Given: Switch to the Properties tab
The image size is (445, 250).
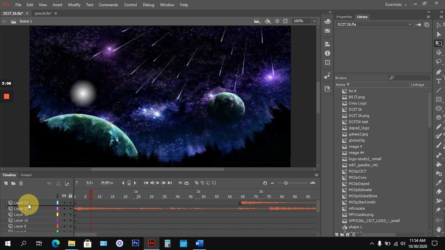Looking at the screenshot, I should point(344,17).
